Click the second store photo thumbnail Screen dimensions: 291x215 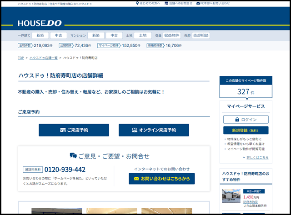pos(112,211)
